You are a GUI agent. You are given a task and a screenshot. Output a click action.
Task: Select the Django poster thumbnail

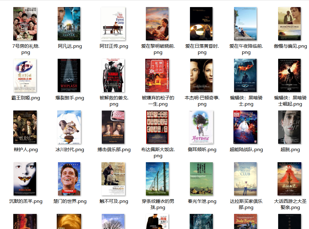tap(113, 75)
